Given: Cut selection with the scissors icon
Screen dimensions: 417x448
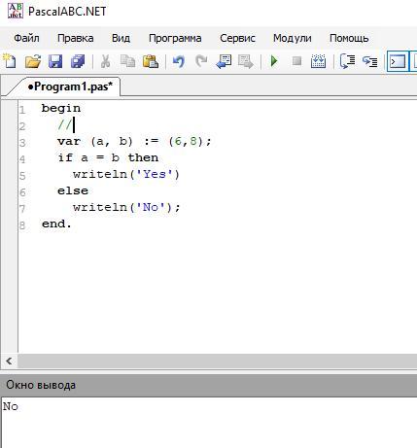Looking at the screenshot, I should (x=105, y=61).
